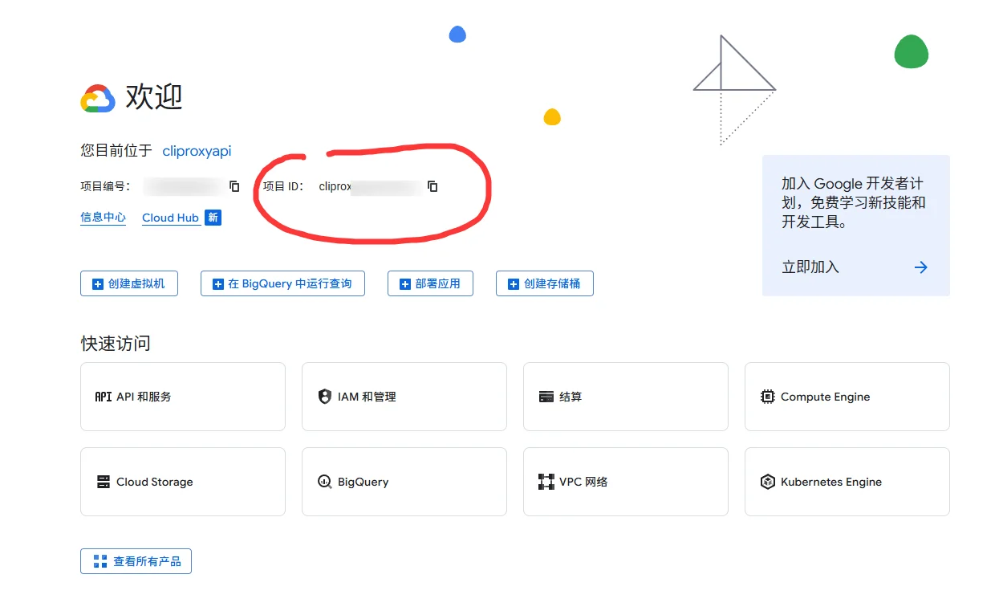Image resolution: width=999 pixels, height=615 pixels.
Task: Open the 结算 billing card
Action: click(625, 397)
